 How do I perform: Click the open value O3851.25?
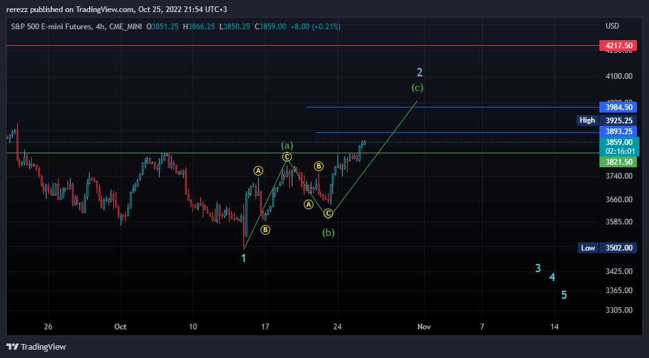162,27
